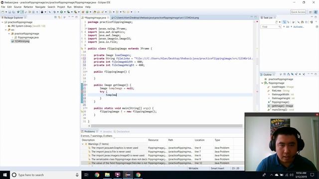Switch to the Javadoc tab

point(106,131)
